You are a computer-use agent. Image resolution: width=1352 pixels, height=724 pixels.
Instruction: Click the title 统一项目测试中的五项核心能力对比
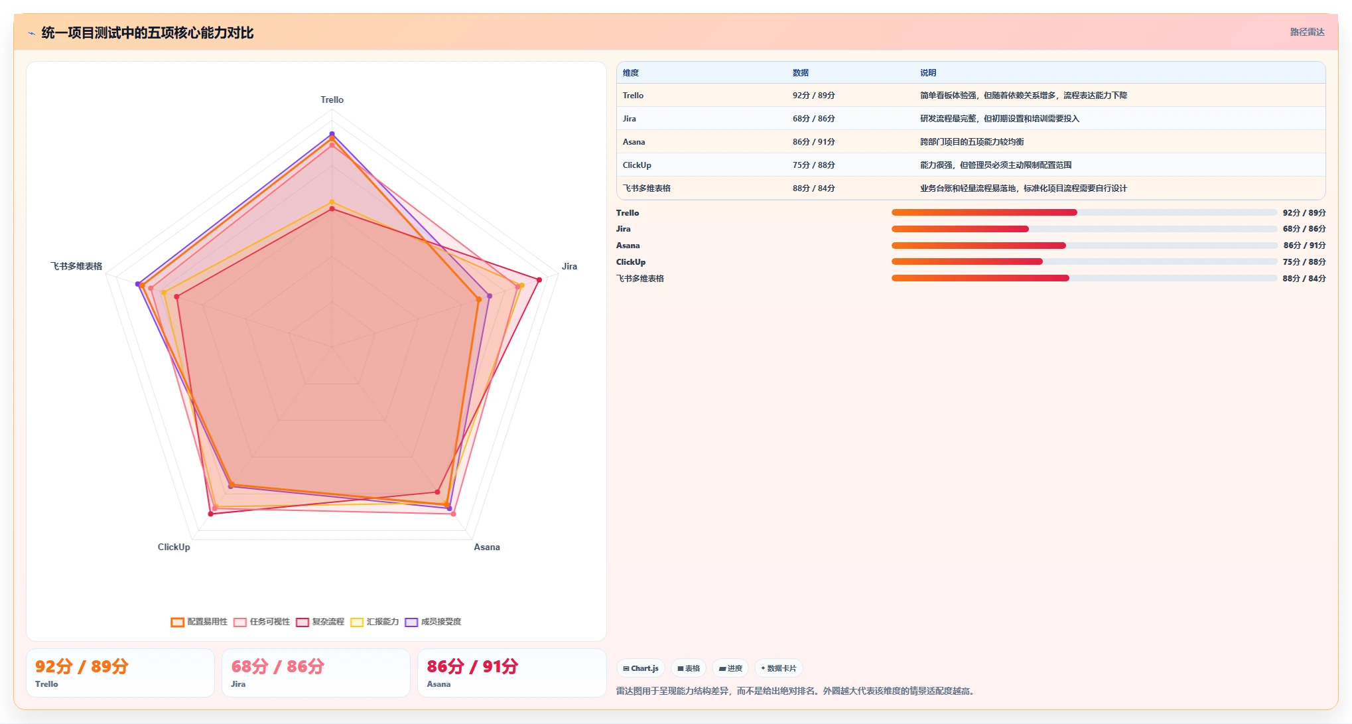pos(147,33)
